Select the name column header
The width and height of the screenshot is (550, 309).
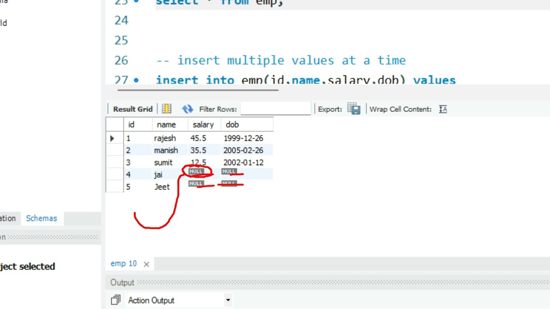(x=170, y=124)
